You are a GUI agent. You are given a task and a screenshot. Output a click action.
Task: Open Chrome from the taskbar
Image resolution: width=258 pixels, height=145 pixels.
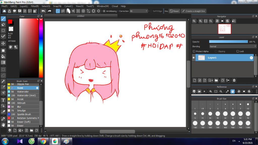[x=43, y=141]
